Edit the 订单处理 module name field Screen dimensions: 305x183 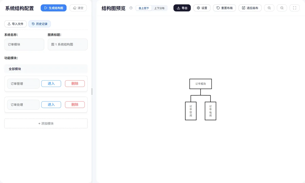click(x=23, y=105)
